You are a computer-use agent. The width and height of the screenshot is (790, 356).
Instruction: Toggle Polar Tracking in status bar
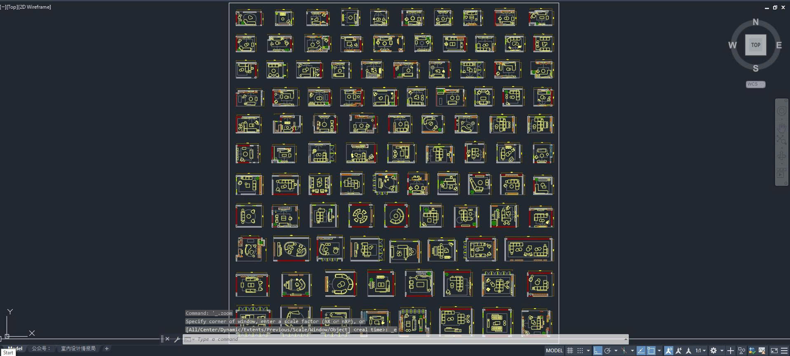608,351
